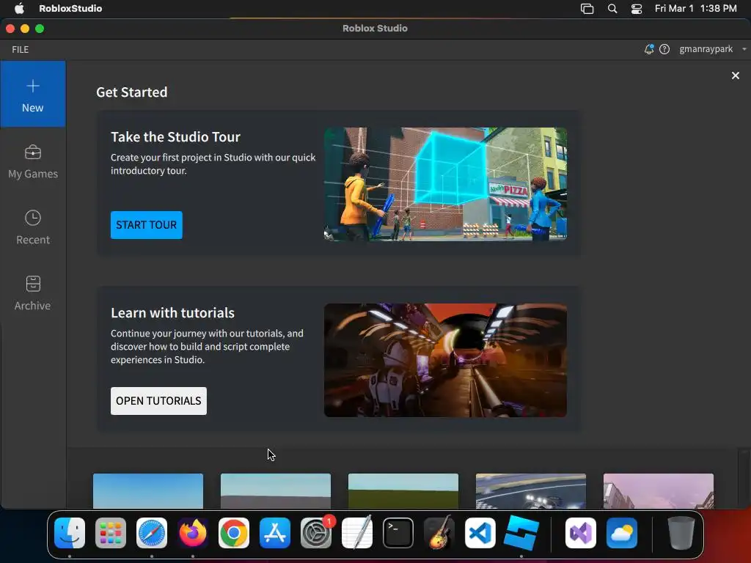Click the help question mark icon
The height and width of the screenshot is (563, 751).
click(x=664, y=49)
